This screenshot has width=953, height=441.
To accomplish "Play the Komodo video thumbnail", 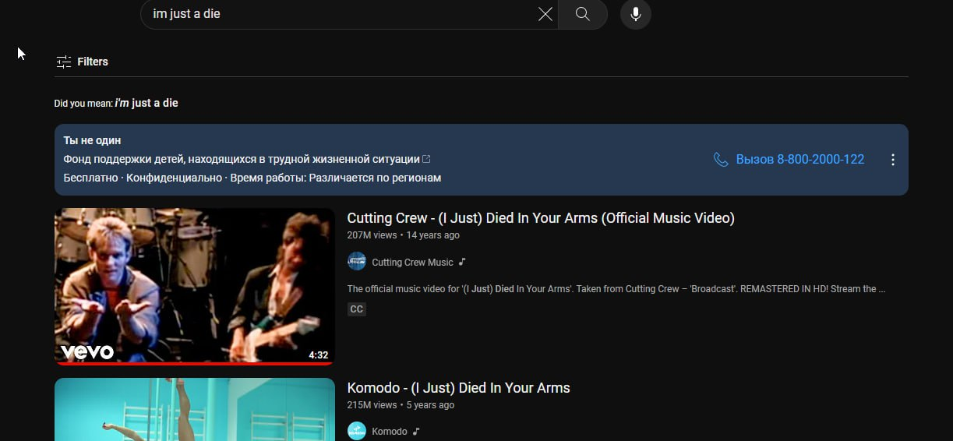I will click(195, 409).
